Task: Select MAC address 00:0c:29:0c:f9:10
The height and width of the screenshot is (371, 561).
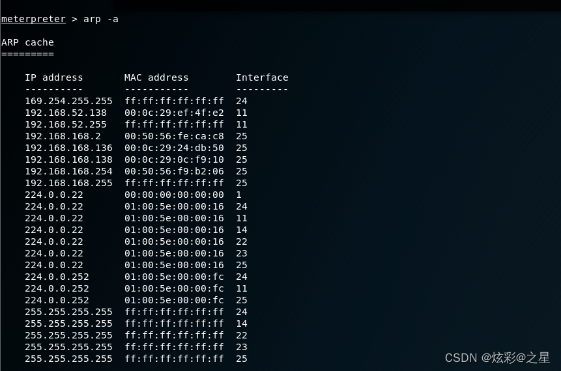Action: 174,159
